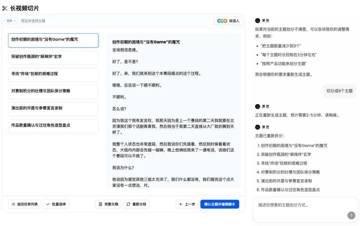Click 重新分段 to re-segment the transcript
The image size is (360, 226).
tap(136, 204)
